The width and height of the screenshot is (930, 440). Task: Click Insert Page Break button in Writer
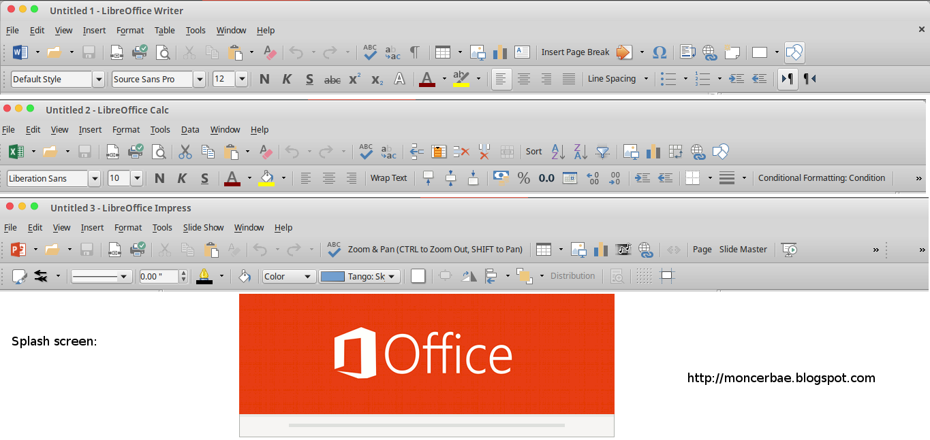(x=575, y=52)
